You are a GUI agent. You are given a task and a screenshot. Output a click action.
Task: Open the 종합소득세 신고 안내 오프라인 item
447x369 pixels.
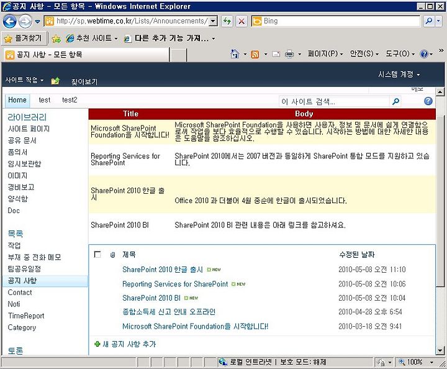[x=169, y=312]
